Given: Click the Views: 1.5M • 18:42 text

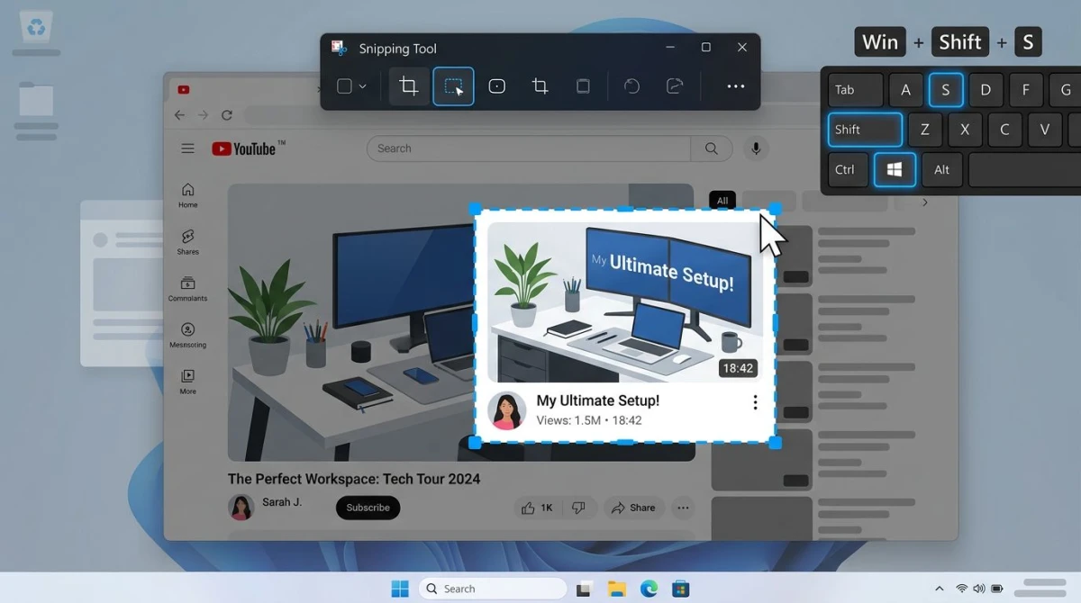Looking at the screenshot, I should 589,420.
